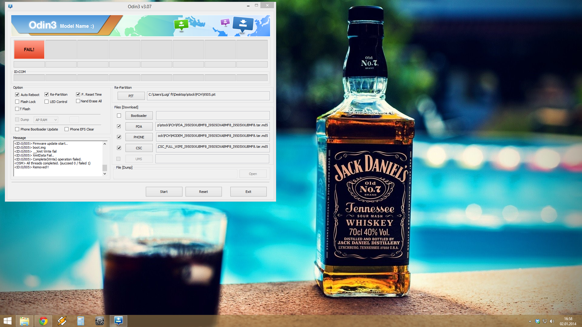Maximize the Odin3 window
Screen dimensions: 582x327
[x=256, y=5]
